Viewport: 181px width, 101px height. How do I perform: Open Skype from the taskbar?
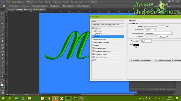pos(55,98)
